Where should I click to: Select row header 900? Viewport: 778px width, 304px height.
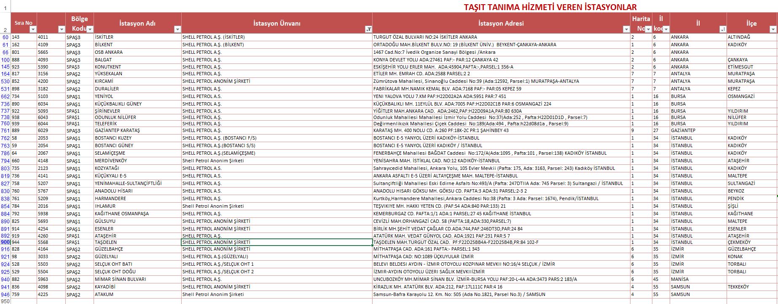(5, 242)
